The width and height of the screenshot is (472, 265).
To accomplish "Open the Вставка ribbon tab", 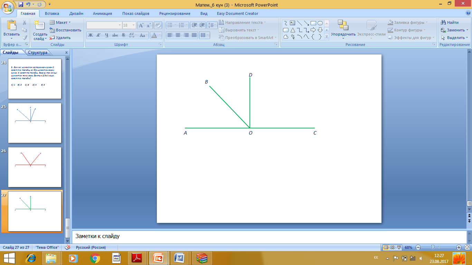I will 52,13.
